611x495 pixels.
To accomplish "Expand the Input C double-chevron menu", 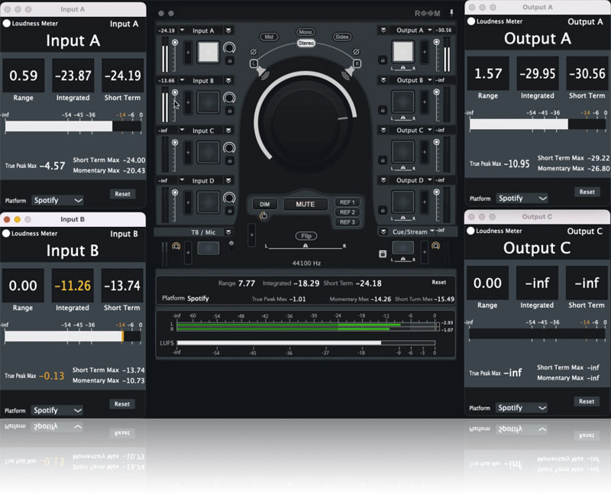I will point(229,131).
